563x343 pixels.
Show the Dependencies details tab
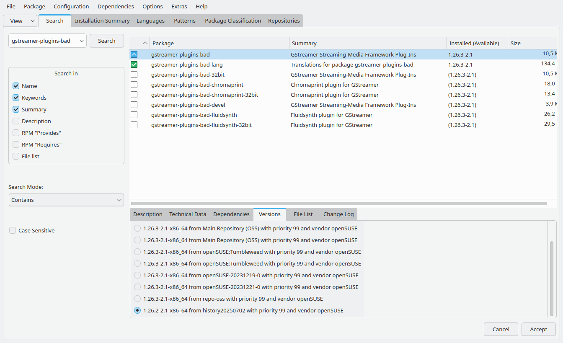231,214
